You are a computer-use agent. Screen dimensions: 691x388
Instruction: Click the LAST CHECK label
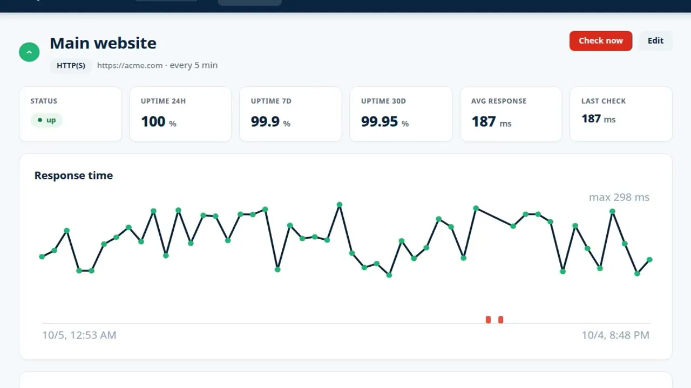(604, 101)
